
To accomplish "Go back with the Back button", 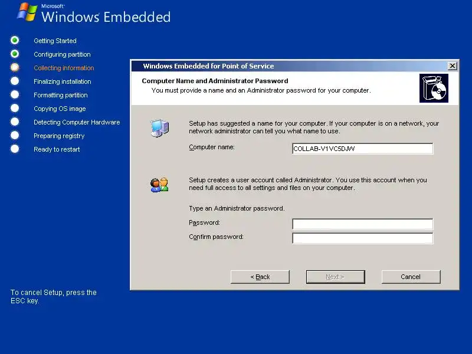I will click(260, 277).
